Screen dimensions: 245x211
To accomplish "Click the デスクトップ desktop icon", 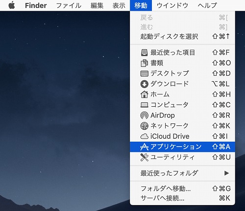I will coord(144,73).
